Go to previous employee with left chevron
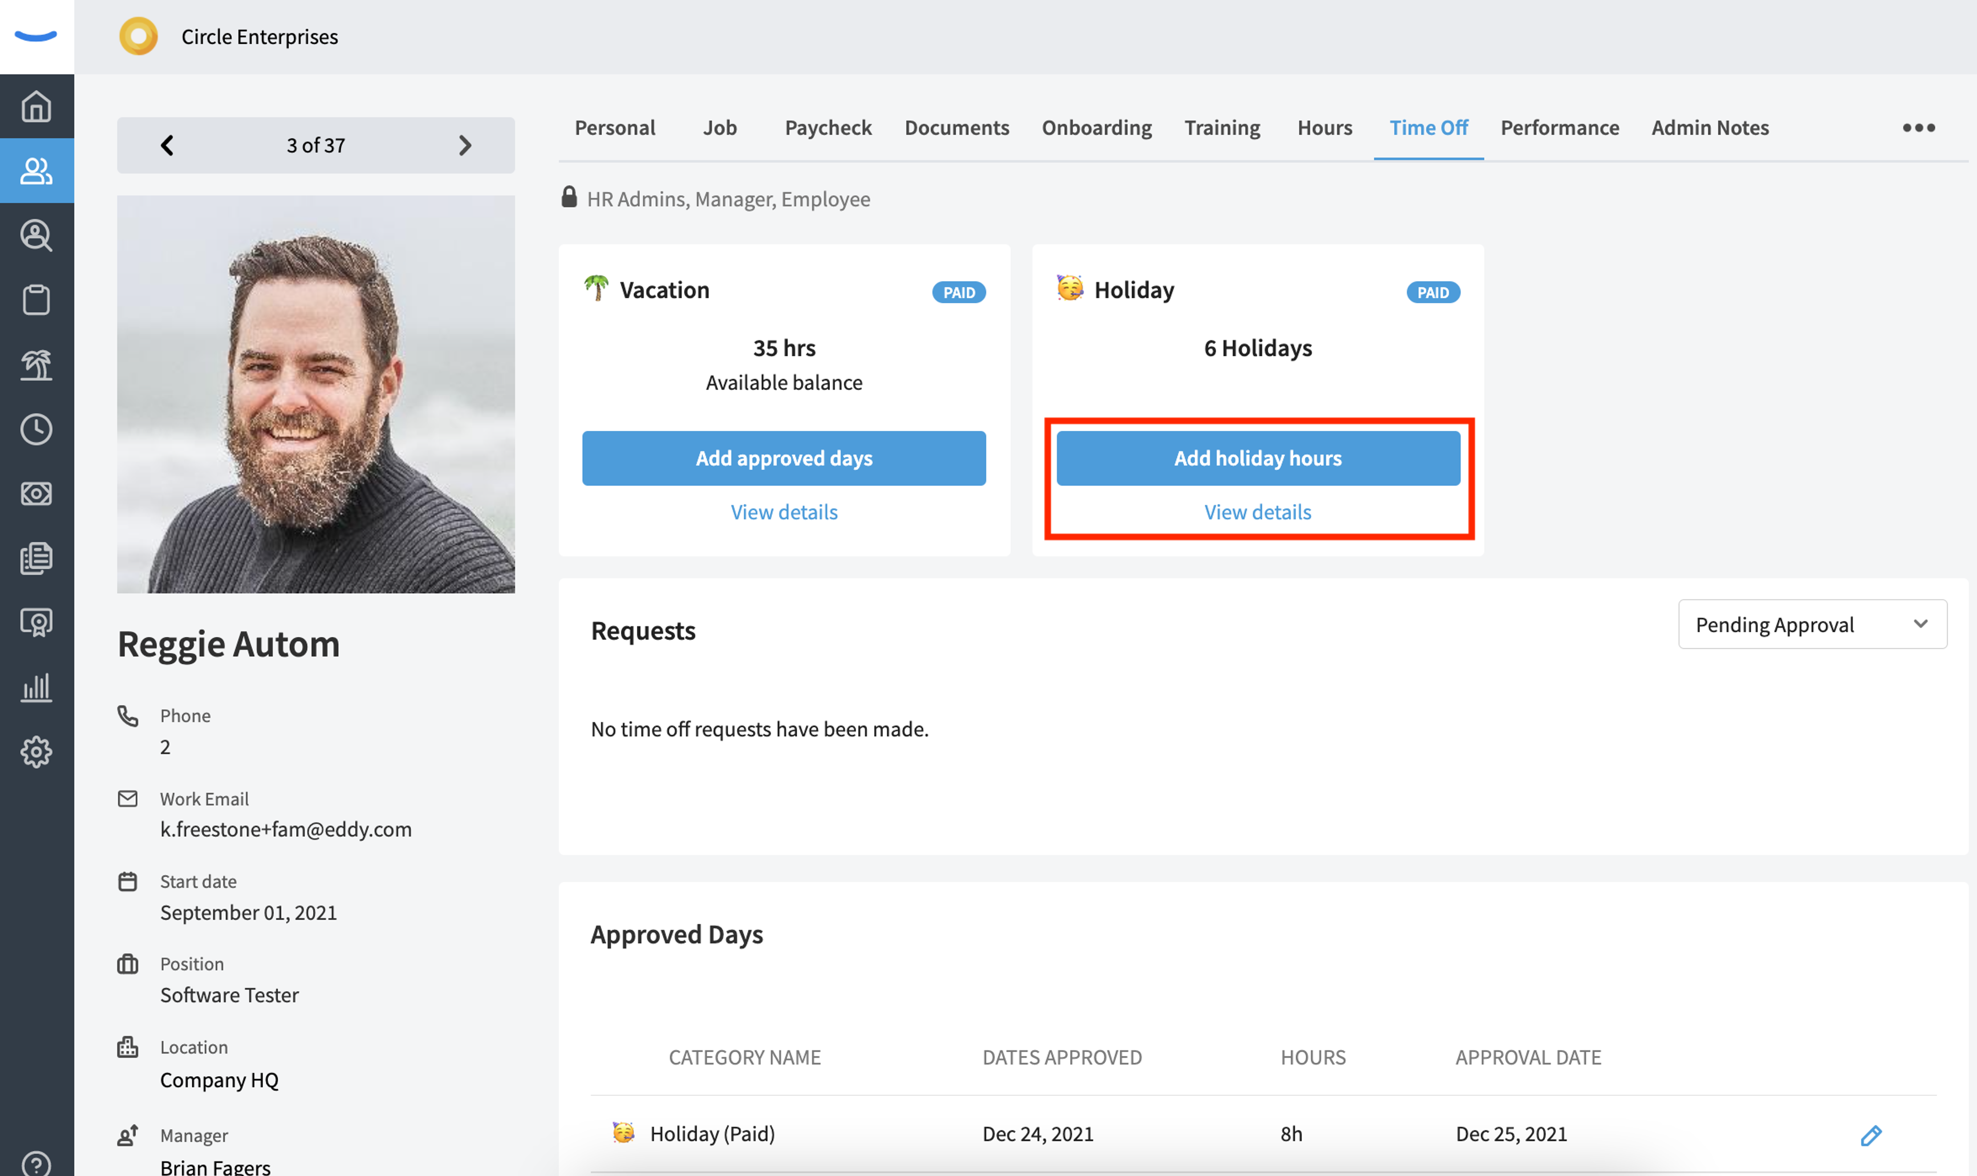Image resolution: width=1977 pixels, height=1176 pixels. click(167, 145)
